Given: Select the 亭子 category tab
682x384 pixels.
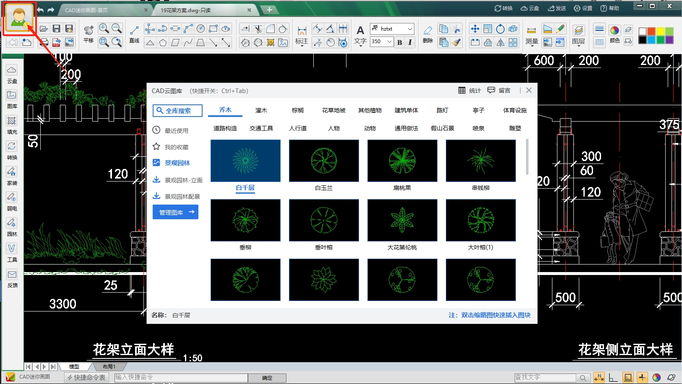Looking at the screenshot, I should (479, 110).
